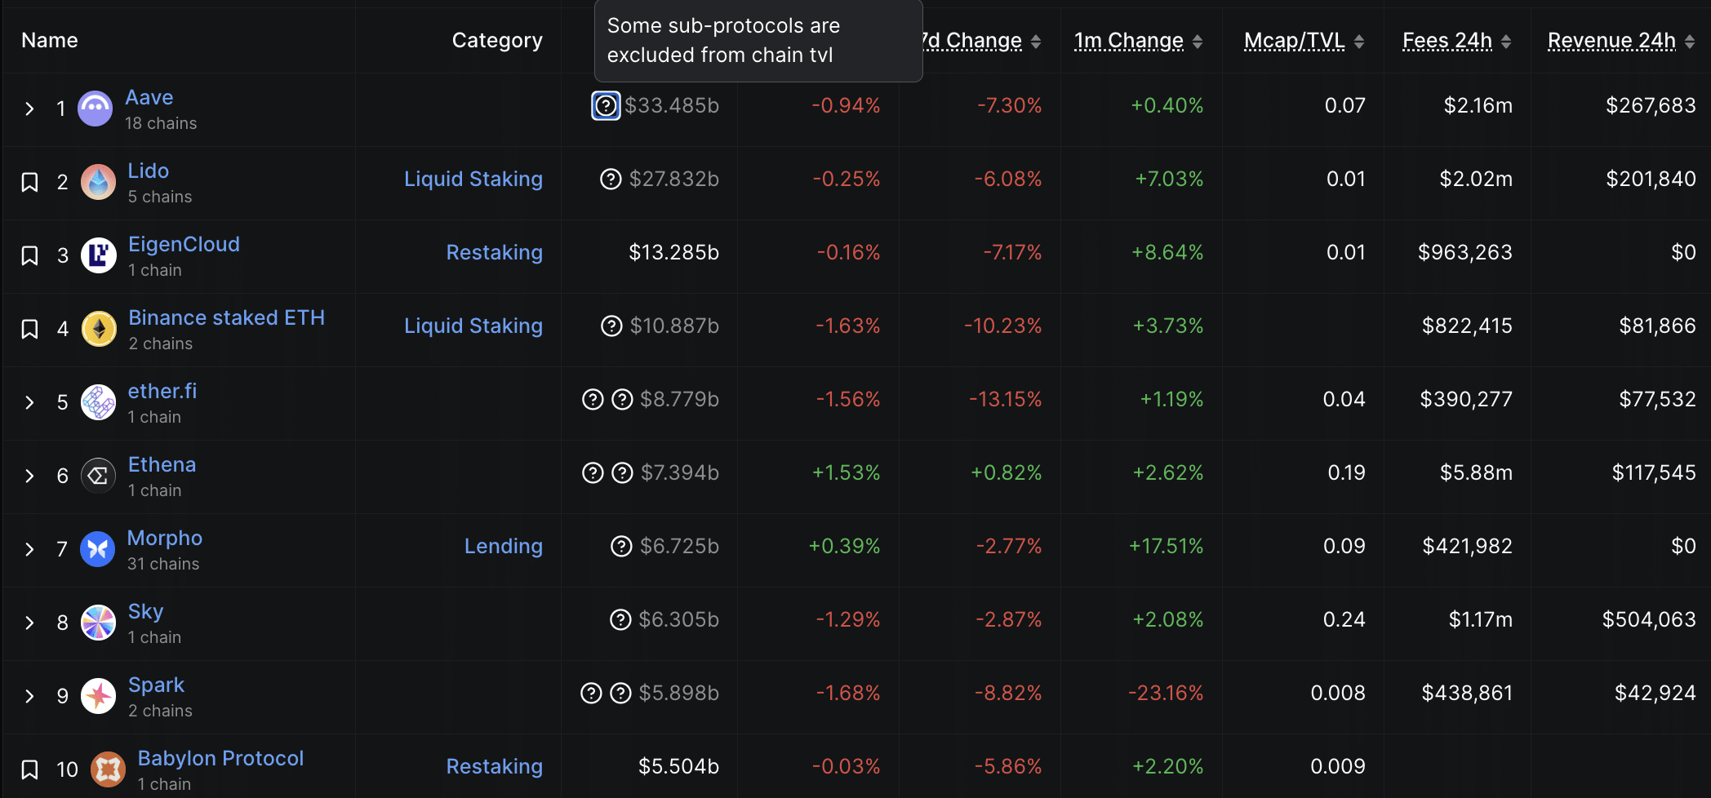Toggle bookmark for EigenCloud
The height and width of the screenshot is (798, 1711).
pos(29,255)
